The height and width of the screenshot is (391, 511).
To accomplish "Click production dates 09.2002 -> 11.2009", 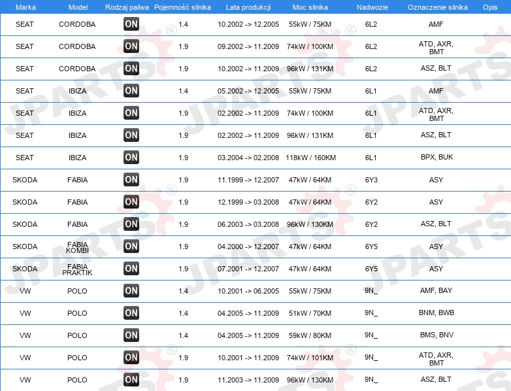I will coord(248,46).
